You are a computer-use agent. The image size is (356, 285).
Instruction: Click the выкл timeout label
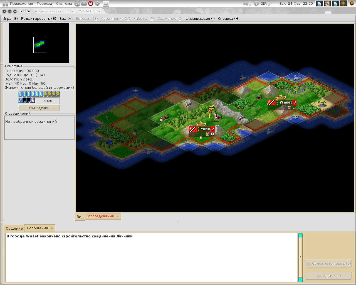(48, 101)
